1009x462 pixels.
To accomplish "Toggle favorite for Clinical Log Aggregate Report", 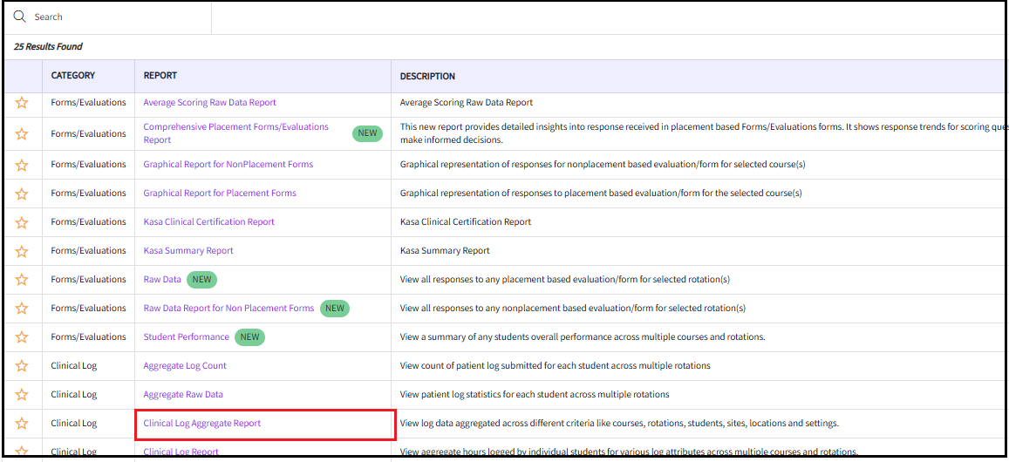I will [x=22, y=424].
